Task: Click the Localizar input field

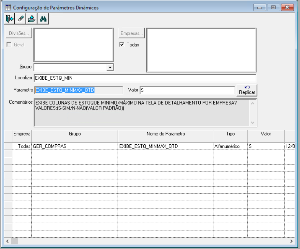Action: (x=145, y=78)
